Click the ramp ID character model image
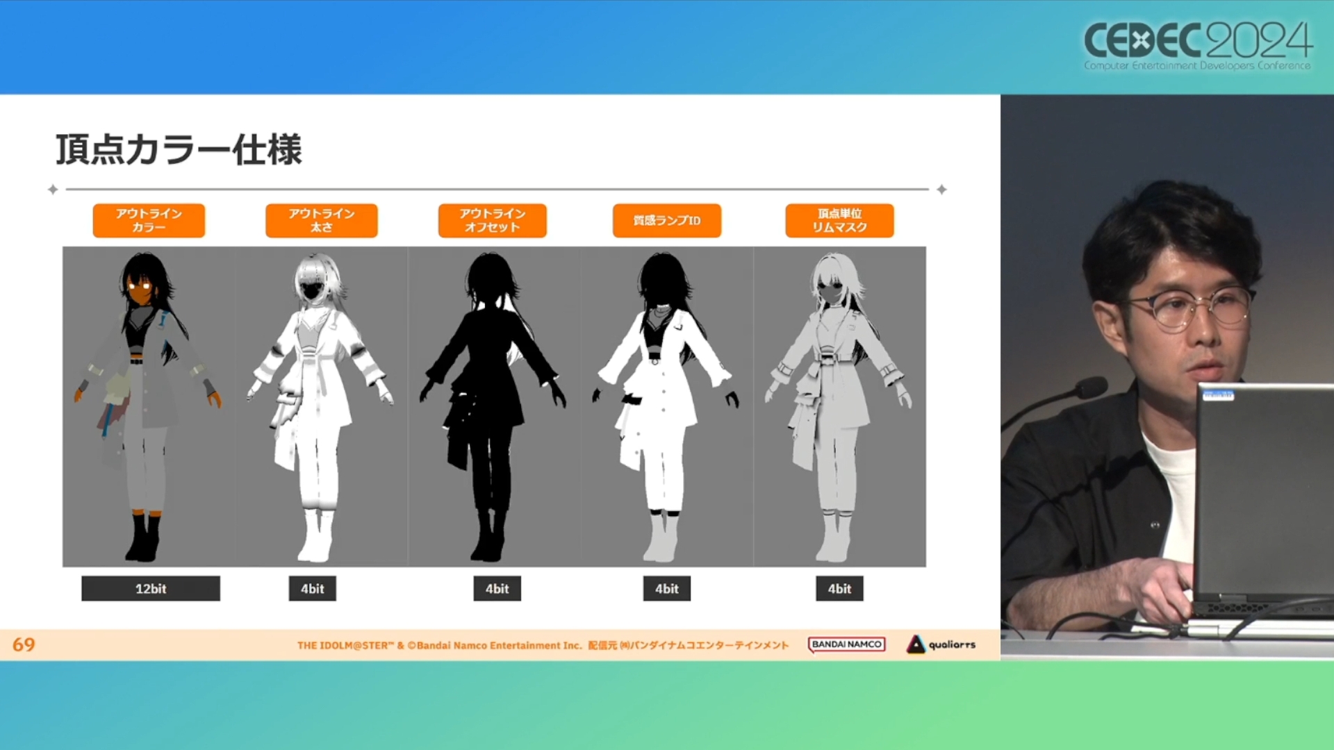Viewport: 1334px width, 750px height. pyautogui.click(x=666, y=407)
